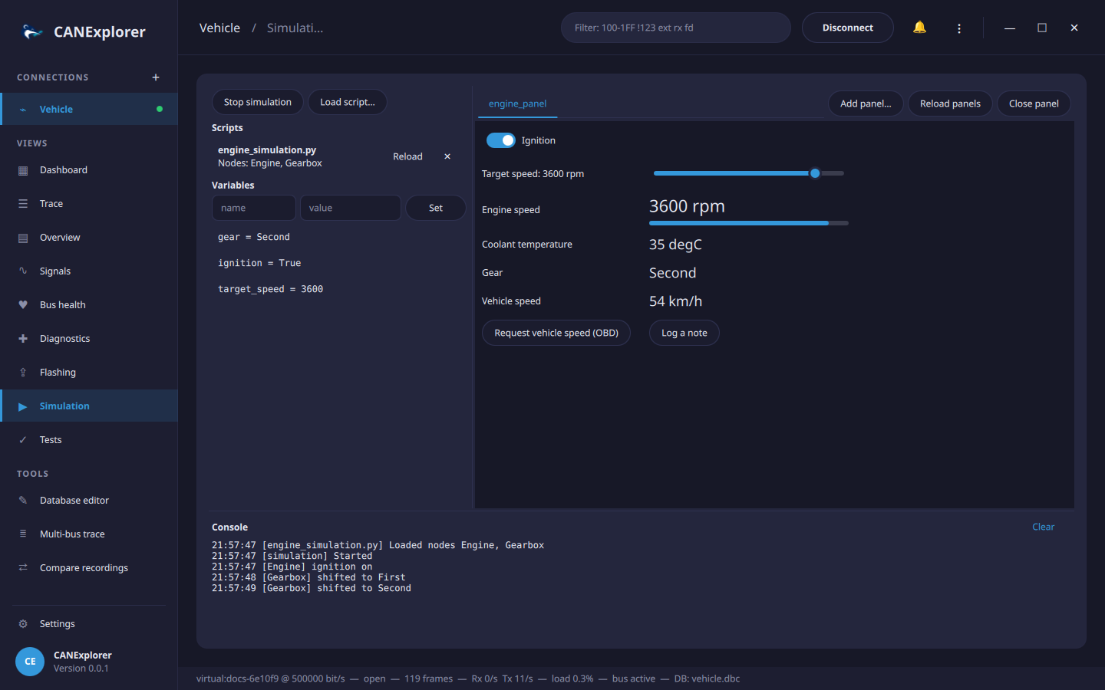Click the CANExplorer logo icon
The image size is (1105, 690).
coord(32,31)
